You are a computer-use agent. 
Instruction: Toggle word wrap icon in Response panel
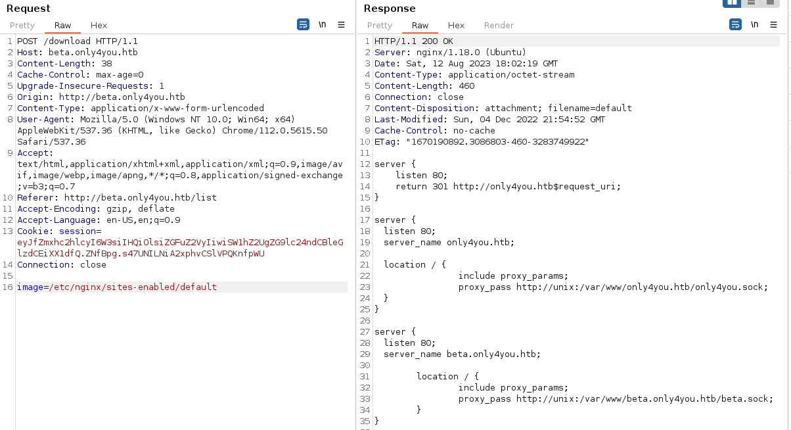[x=735, y=25]
